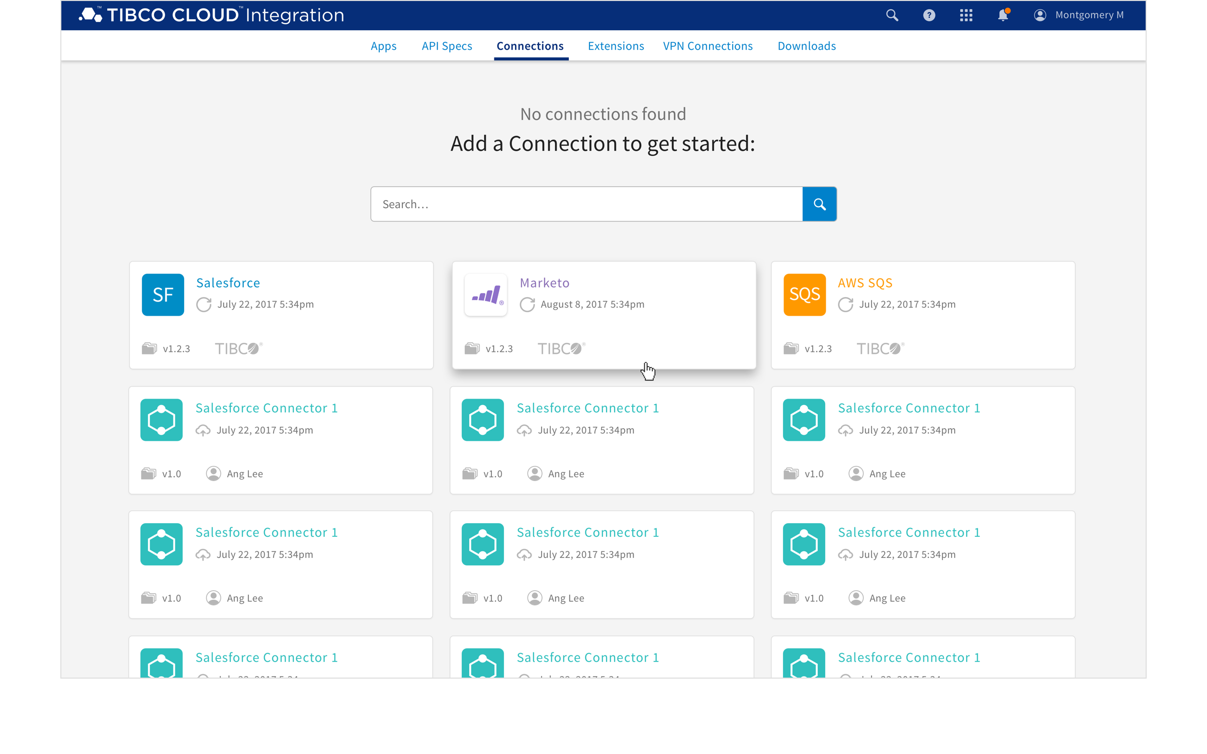Open the notifications bell icon
The width and height of the screenshot is (1207, 754).
[x=1003, y=15]
